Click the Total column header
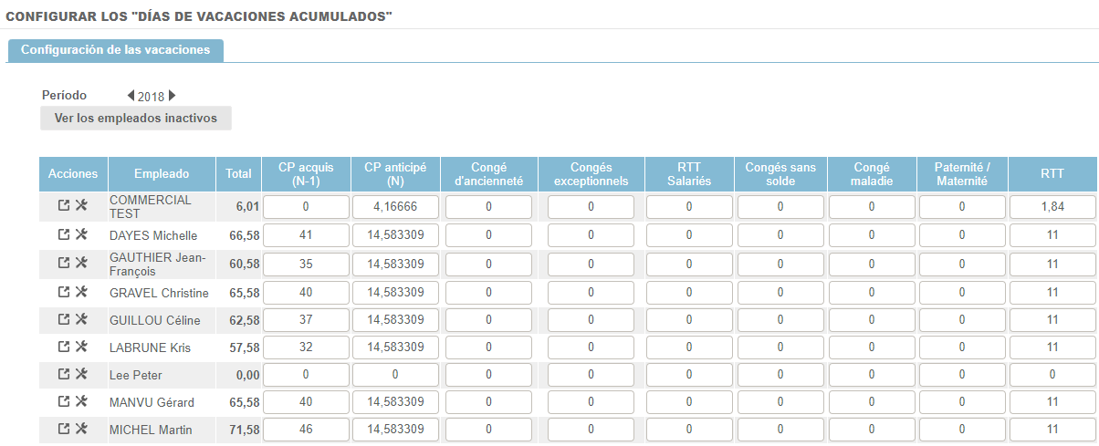 238,174
